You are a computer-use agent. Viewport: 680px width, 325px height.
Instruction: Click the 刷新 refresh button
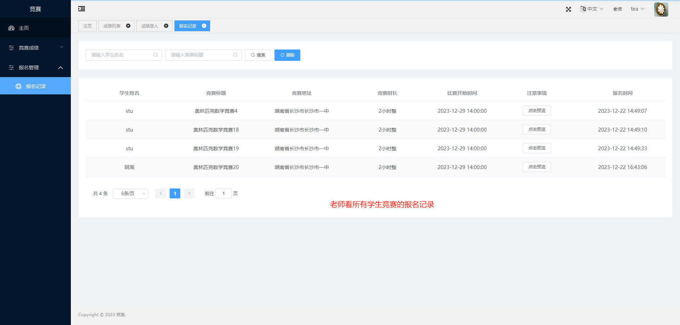287,55
